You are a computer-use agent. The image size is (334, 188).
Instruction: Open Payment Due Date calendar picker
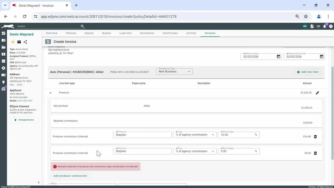(321, 57)
